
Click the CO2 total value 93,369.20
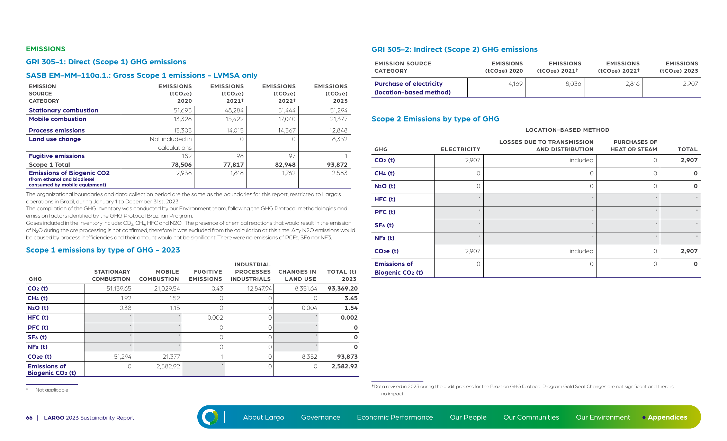[x=342, y=288]
